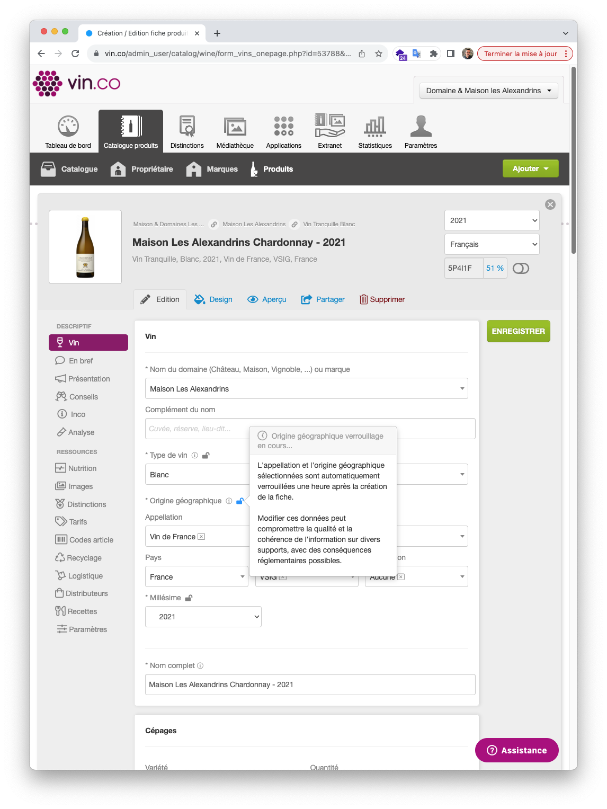This screenshot has width=607, height=809.
Task: Open the Catalogue menu item
Action: 69,169
